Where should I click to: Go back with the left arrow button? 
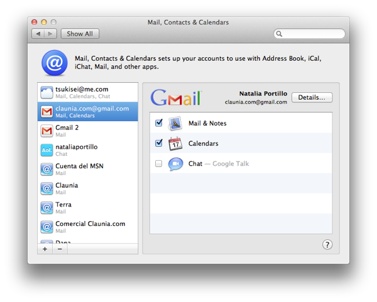point(38,34)
